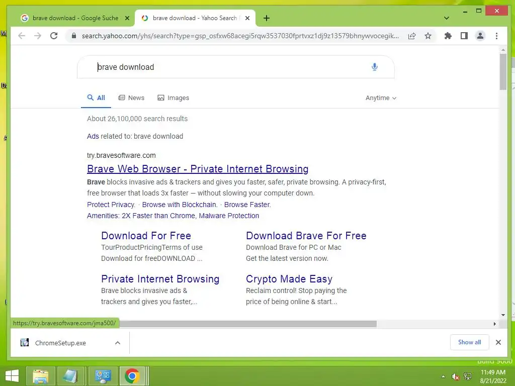Open Download Brave For Free link
515x386 pixels.
[x=306, y=236]
